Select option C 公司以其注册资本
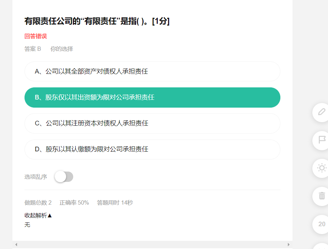 152,123
